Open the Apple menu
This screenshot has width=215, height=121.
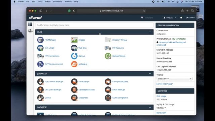point(14,2)
